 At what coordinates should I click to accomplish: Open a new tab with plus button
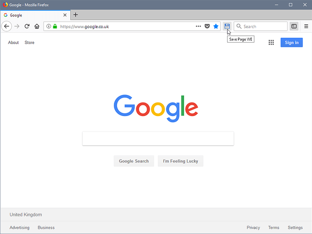pyautogui.click(x=75, y=15)
